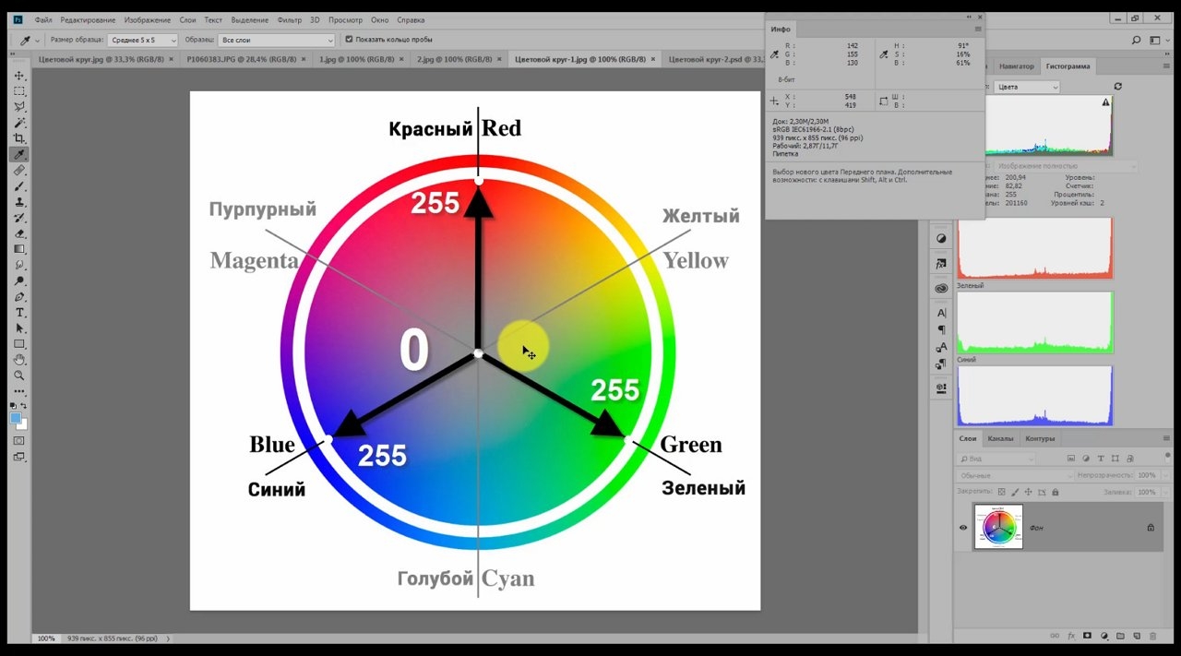Image resolution: width=1181 pixels, height=656 pixels.
Task: Click the search icon in options bar
Action: pyautogui.click(x=1137, y=40)
